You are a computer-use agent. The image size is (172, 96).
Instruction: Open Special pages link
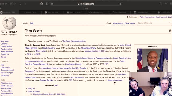[x=6, y=88]
